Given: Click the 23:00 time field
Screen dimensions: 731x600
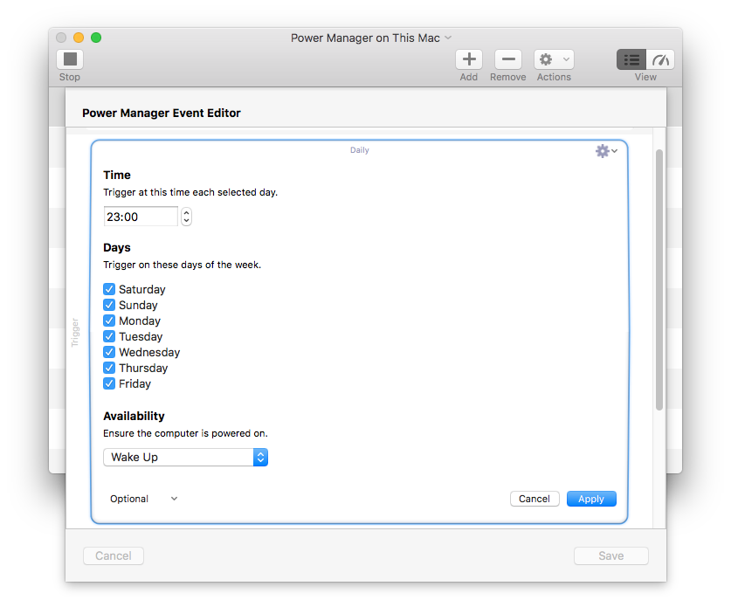Looking at the screenshot, I should coord(141,217).
